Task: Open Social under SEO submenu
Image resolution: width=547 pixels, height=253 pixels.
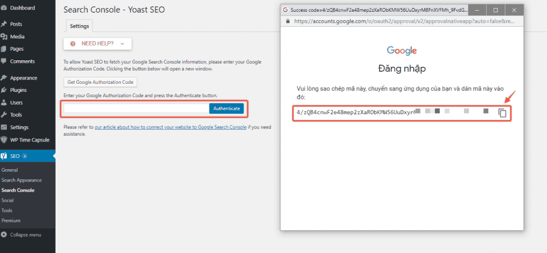Action: (7, 200)
